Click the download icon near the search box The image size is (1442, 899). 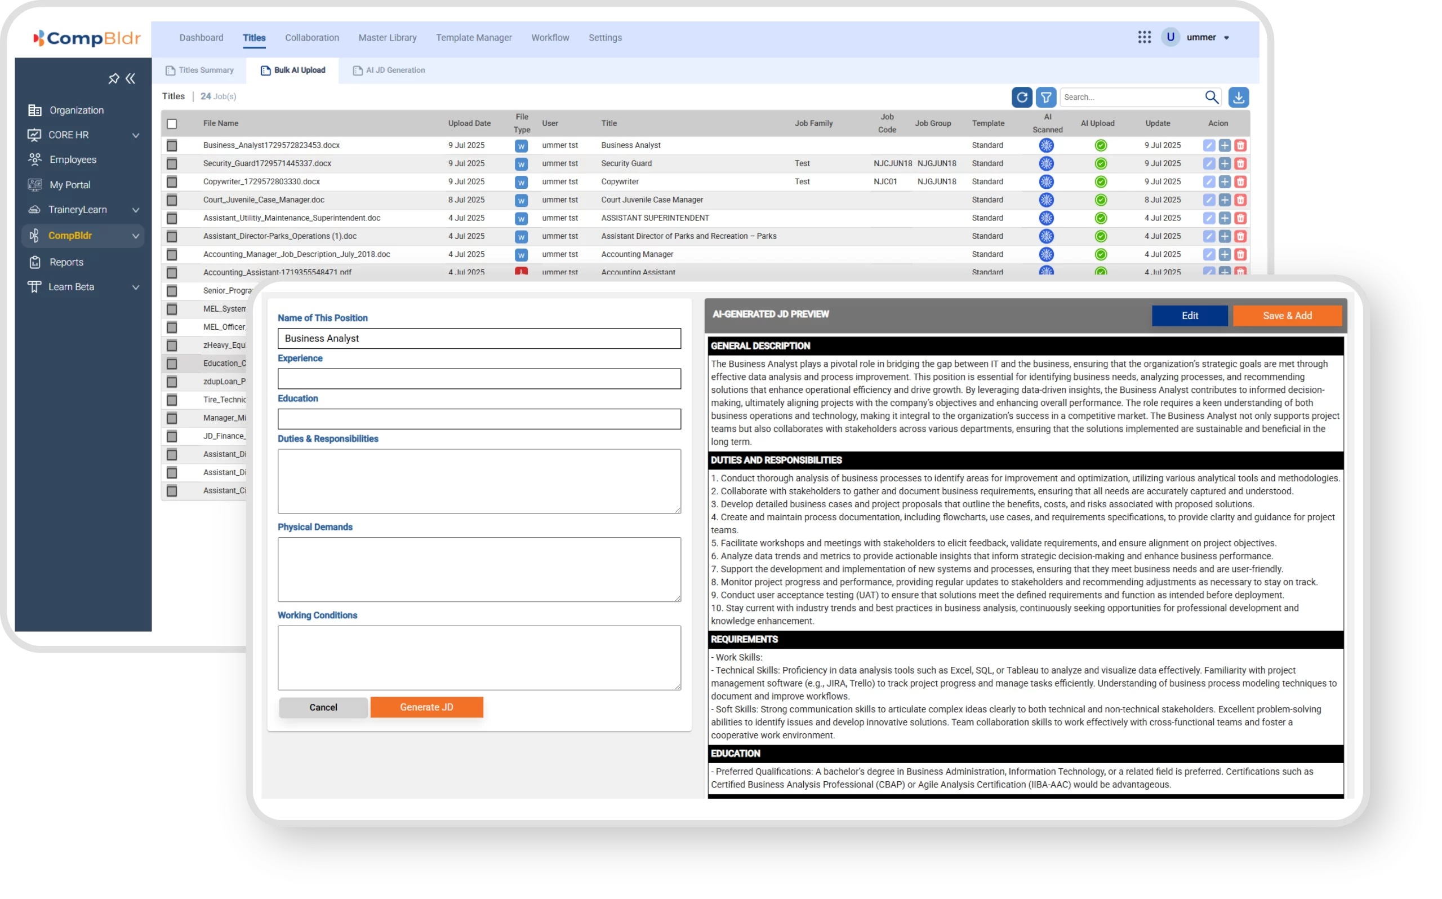pyautogui.click(x=1238, y=97)
